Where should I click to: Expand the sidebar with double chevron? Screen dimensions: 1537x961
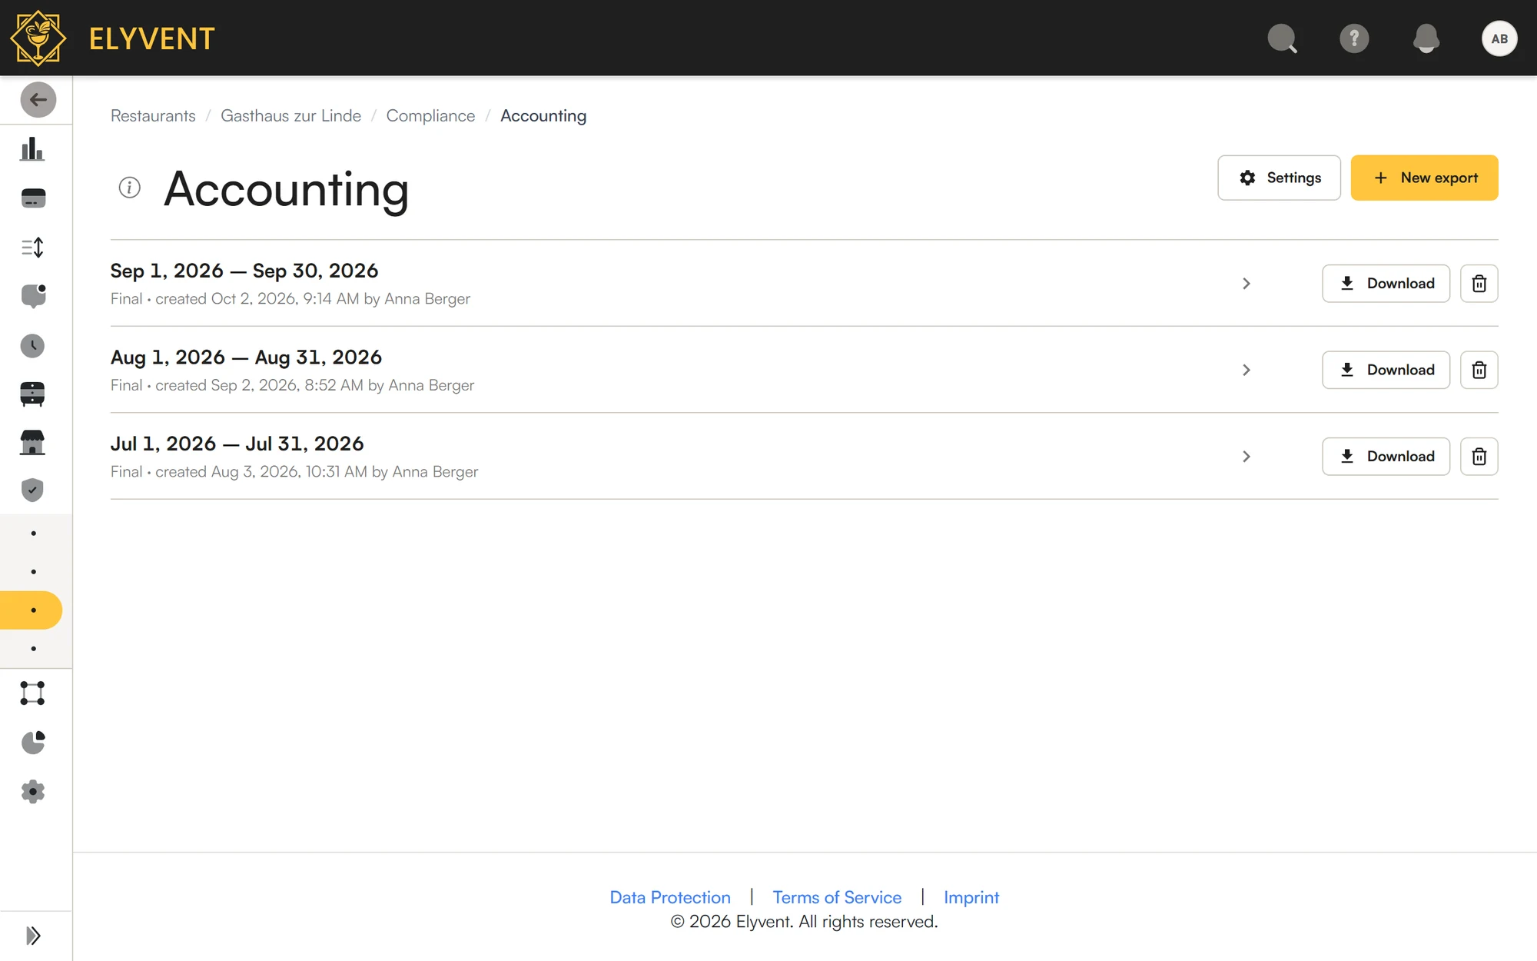(33, 936)
